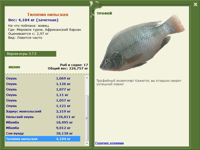
Task: Click the scrollbar down arrow
Action: pos(87,143)
